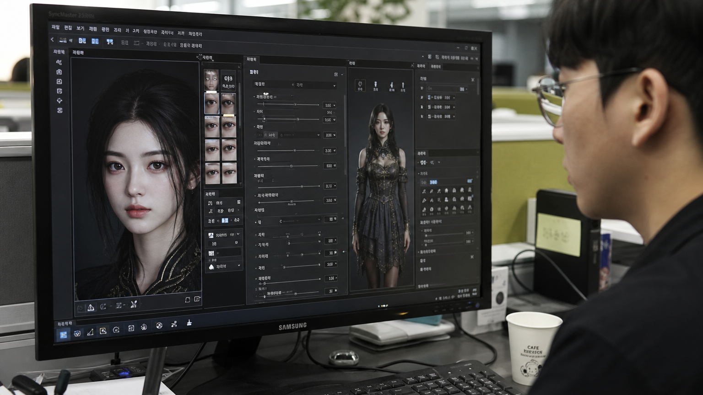703x395 pixels.
Task: Click the close-up portrait in the left viewport
Action: [x=136, y=178]
